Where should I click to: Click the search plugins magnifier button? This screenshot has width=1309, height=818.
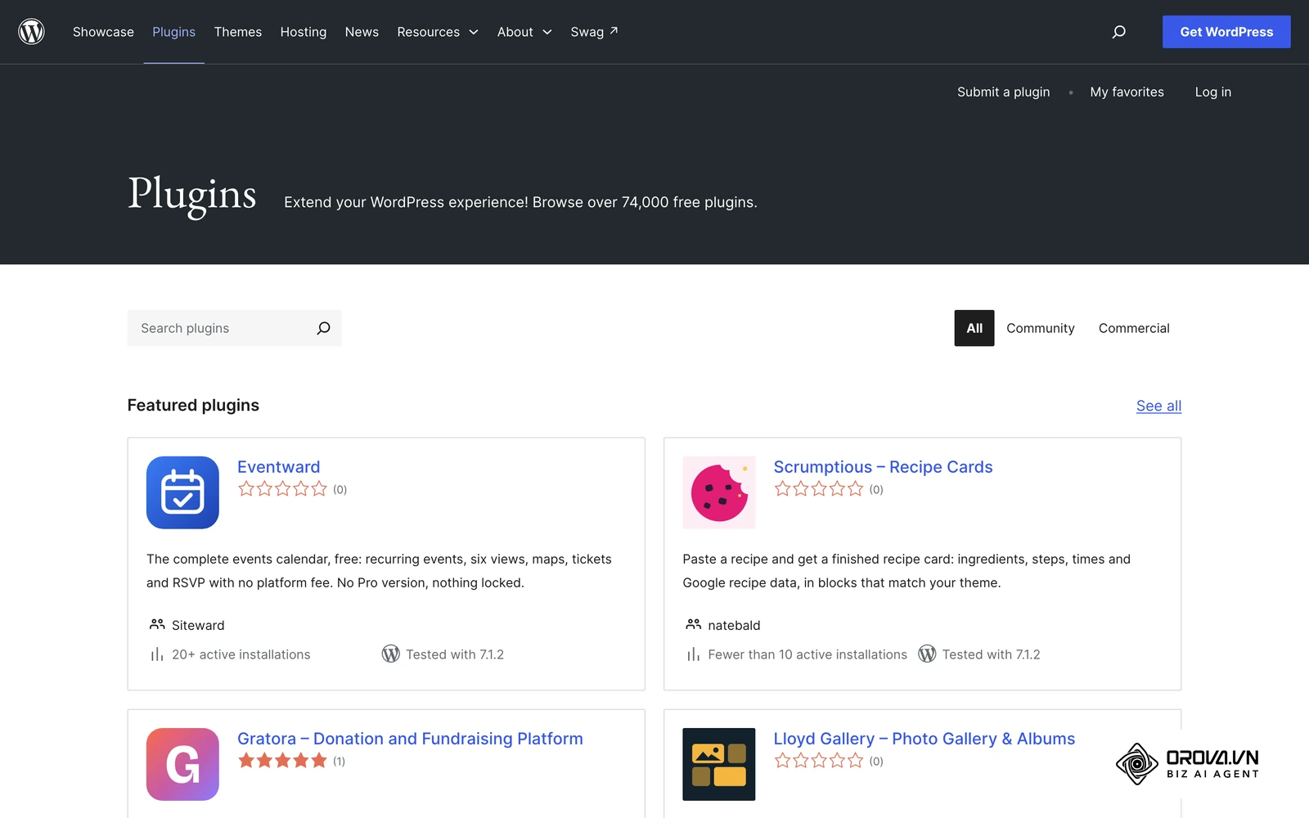pyautogui.click(x=323, y=328)
